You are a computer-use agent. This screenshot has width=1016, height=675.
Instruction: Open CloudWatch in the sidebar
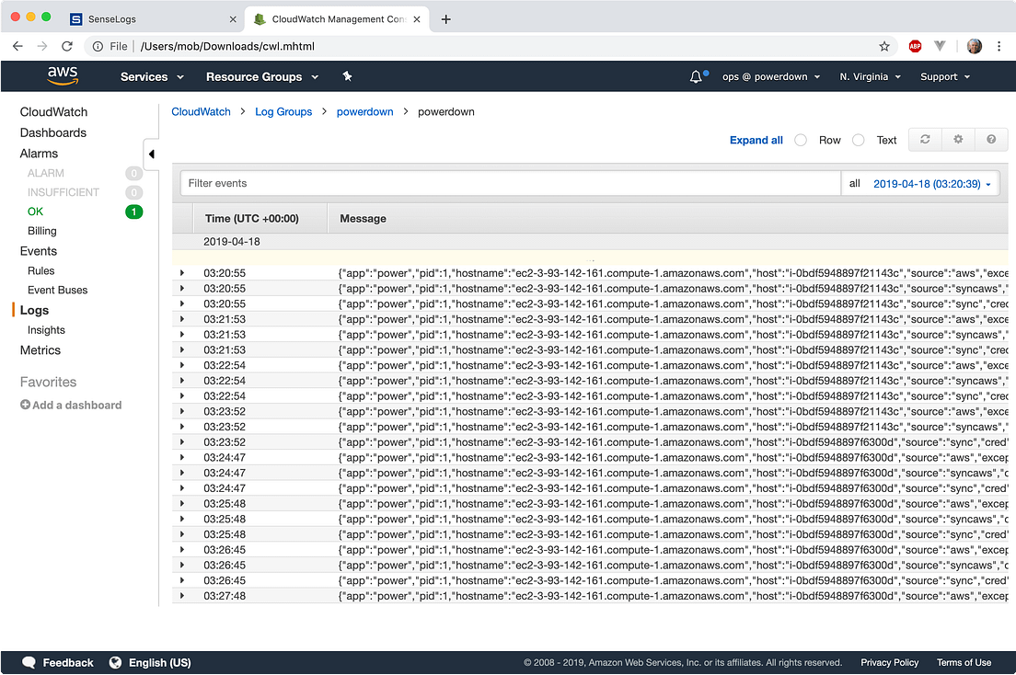[x=53, y=111]
